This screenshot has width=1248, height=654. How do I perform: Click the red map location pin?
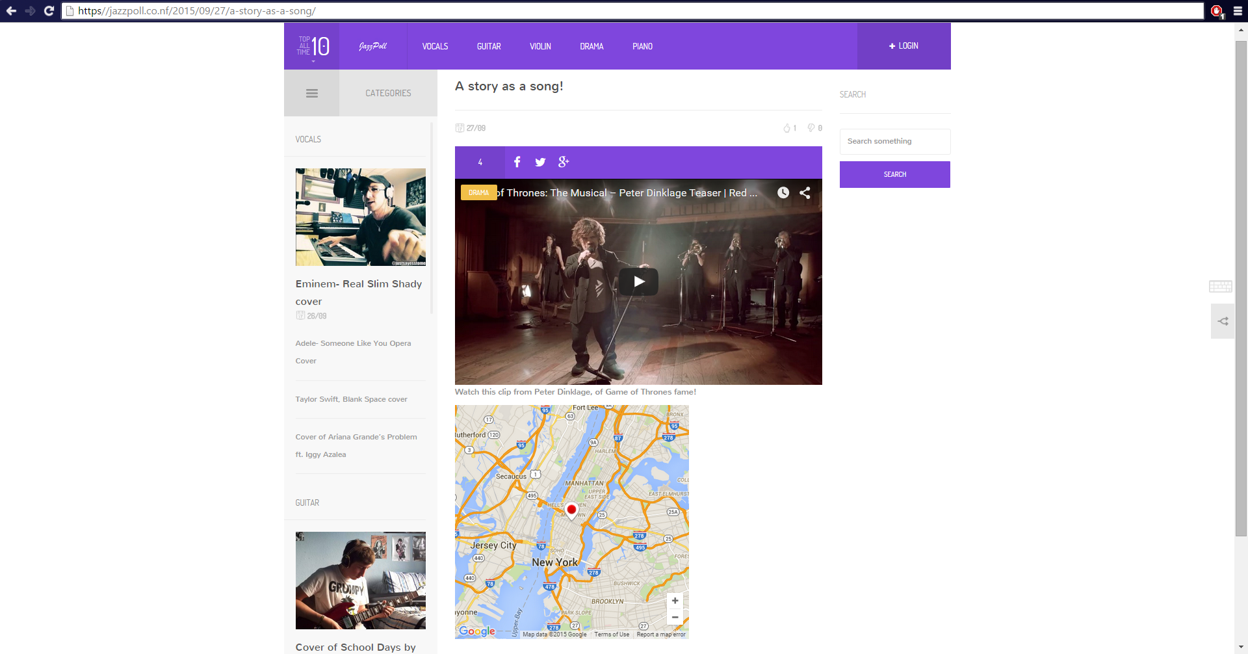tap(571, 511)
